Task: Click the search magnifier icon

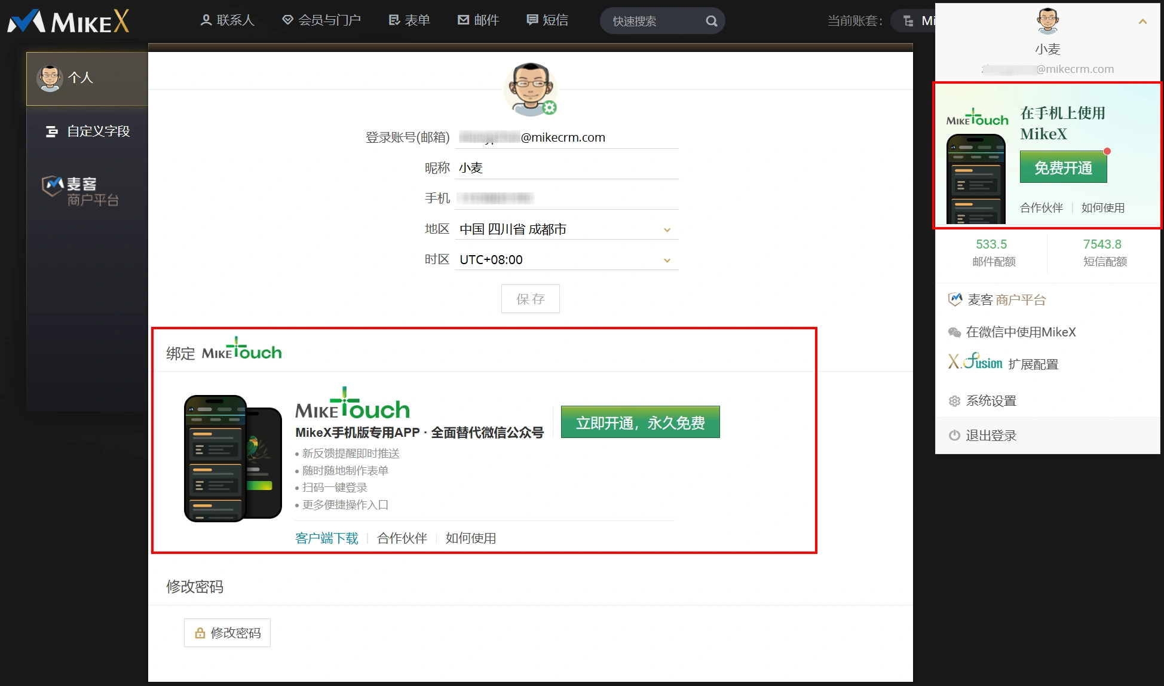Action: [711, 21]
